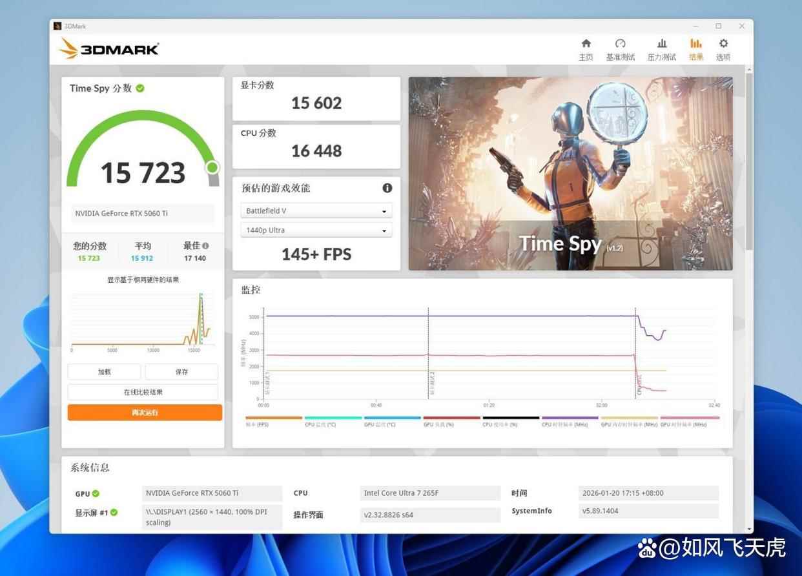Screen dimensions: 802x576
Task: Open the 选项 options gear icon
Action: tap(723, 43)
